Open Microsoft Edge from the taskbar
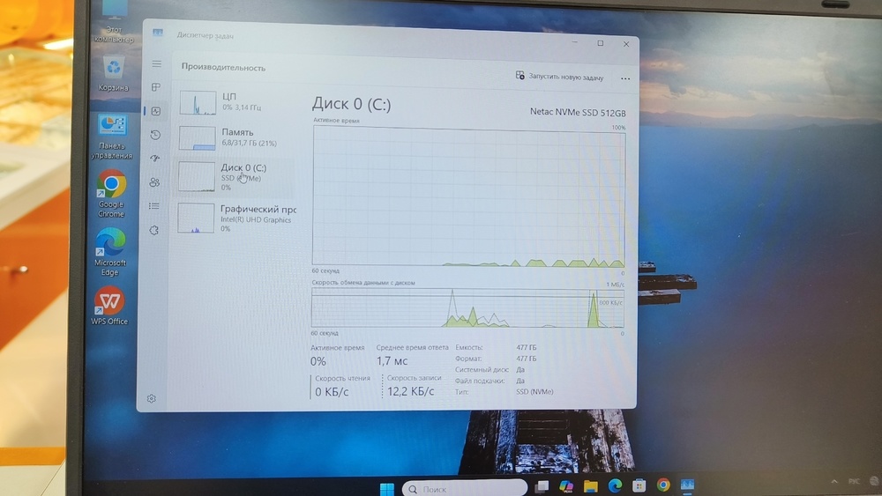The image size is (882, 496). pyautogui.click(x=615, y=485)
